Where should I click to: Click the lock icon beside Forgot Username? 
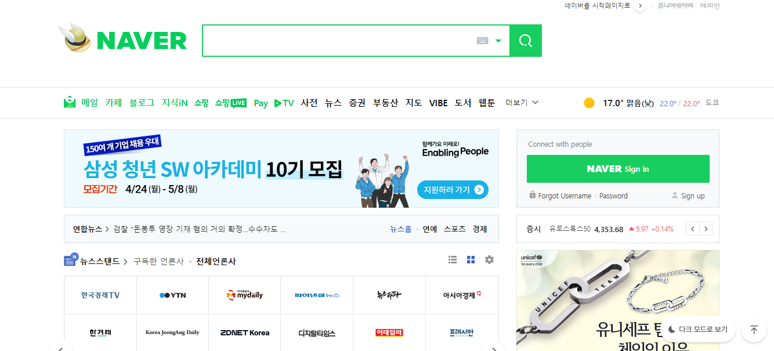(x=532, y=196)
